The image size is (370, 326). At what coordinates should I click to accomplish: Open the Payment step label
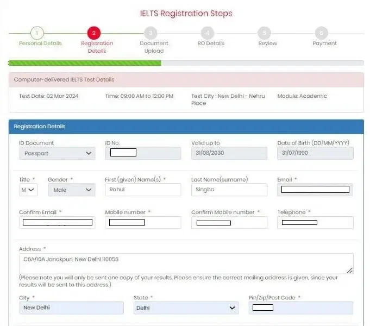(324, 43)
